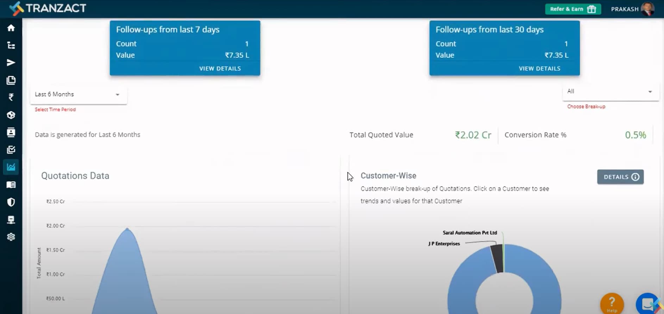Open Customer-Wise DETAILS button
This screenshot has width=664, height=314.
620,177
